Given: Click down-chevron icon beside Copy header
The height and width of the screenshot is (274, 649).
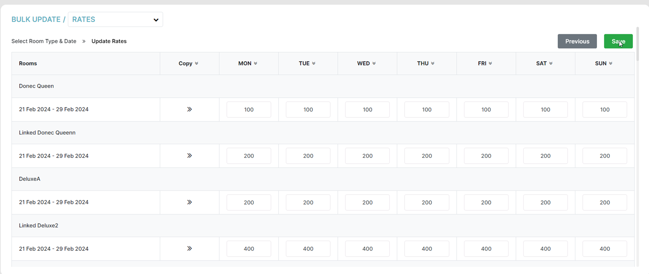Looking at the screenshot, I should tap(197, 63).
